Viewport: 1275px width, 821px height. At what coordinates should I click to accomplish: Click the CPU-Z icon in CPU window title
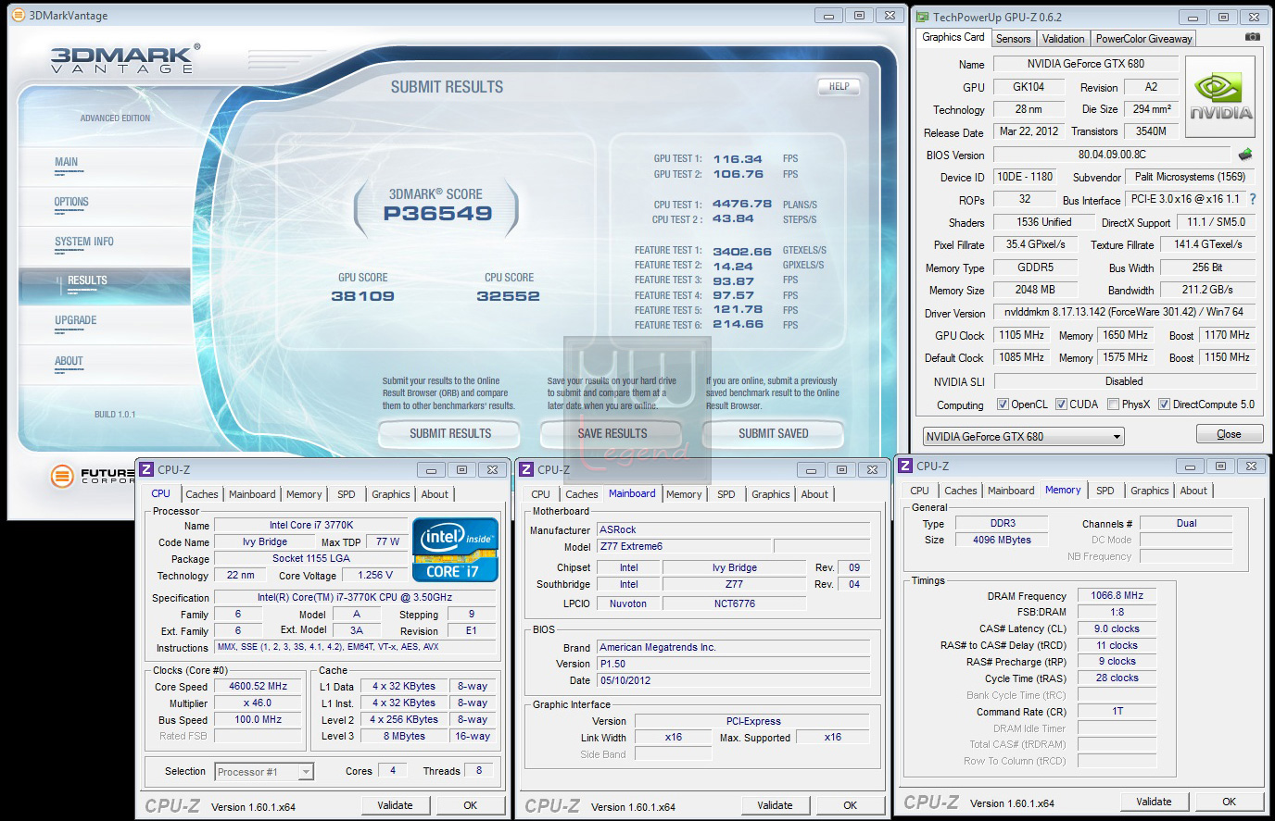(145, 469)
